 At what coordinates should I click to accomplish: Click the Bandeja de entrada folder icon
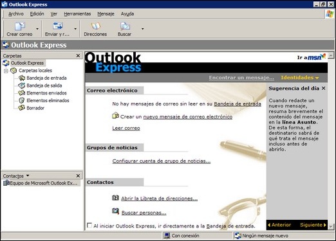pyautogui.click(x=22, y=78)
